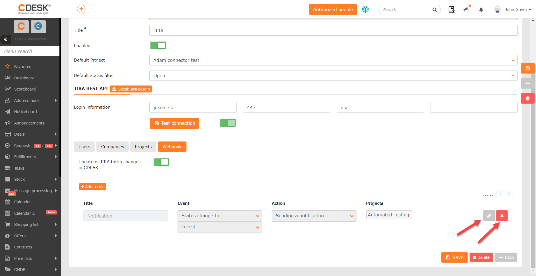Click the empty password field
Image resolution: width=536 pixels, height=276 pixels.
(x=474, y=108)
